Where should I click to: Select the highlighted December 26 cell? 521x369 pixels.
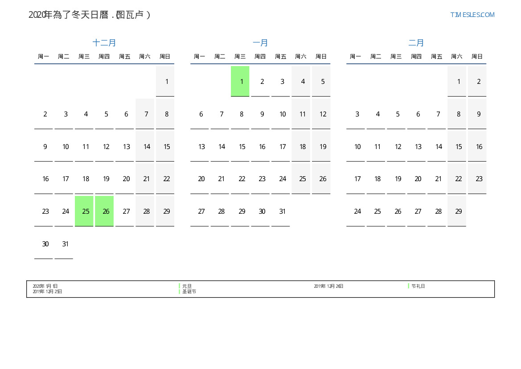104,211
